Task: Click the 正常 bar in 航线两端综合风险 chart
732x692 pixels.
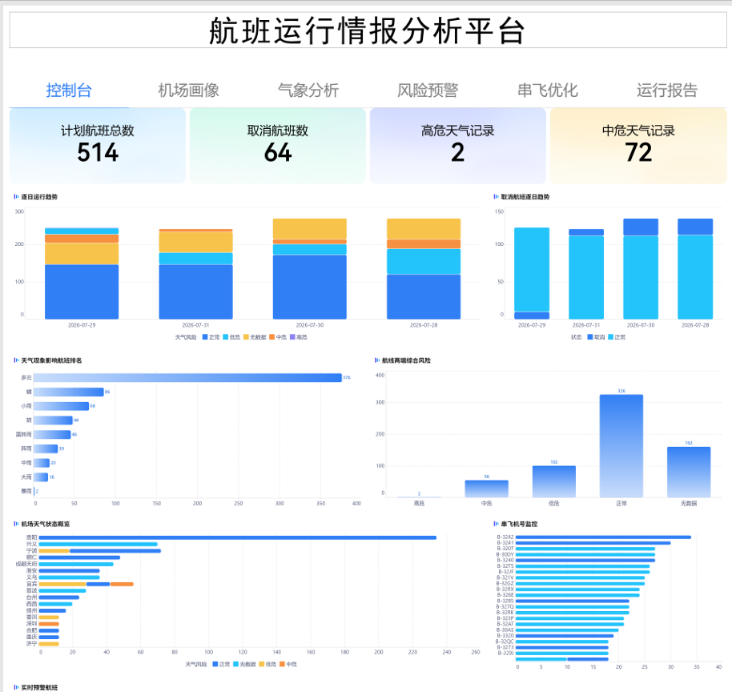Action: click(x=621, y=446)
